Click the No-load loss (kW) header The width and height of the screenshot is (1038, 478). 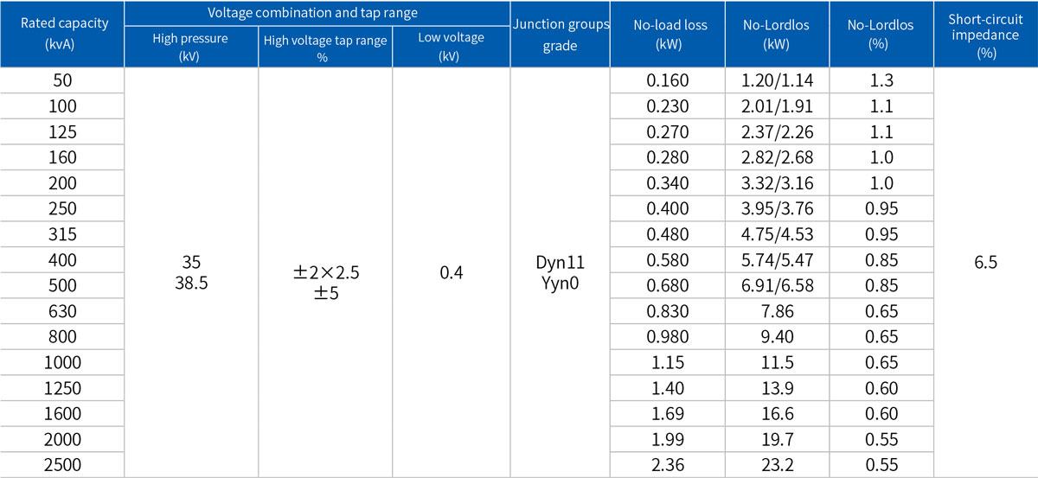669,35
